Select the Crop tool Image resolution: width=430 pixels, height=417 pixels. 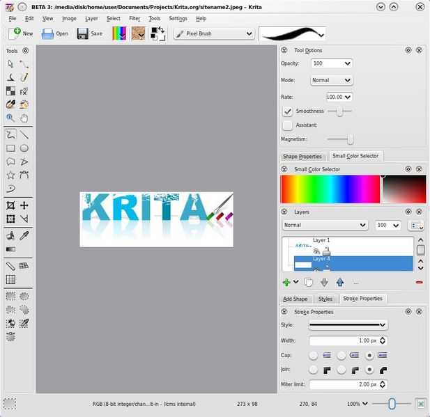click(x=10, y=205)
